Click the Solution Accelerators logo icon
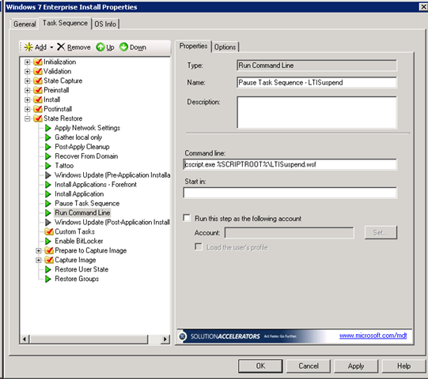This screenshot has width=428, height=379. coord(182,336)
